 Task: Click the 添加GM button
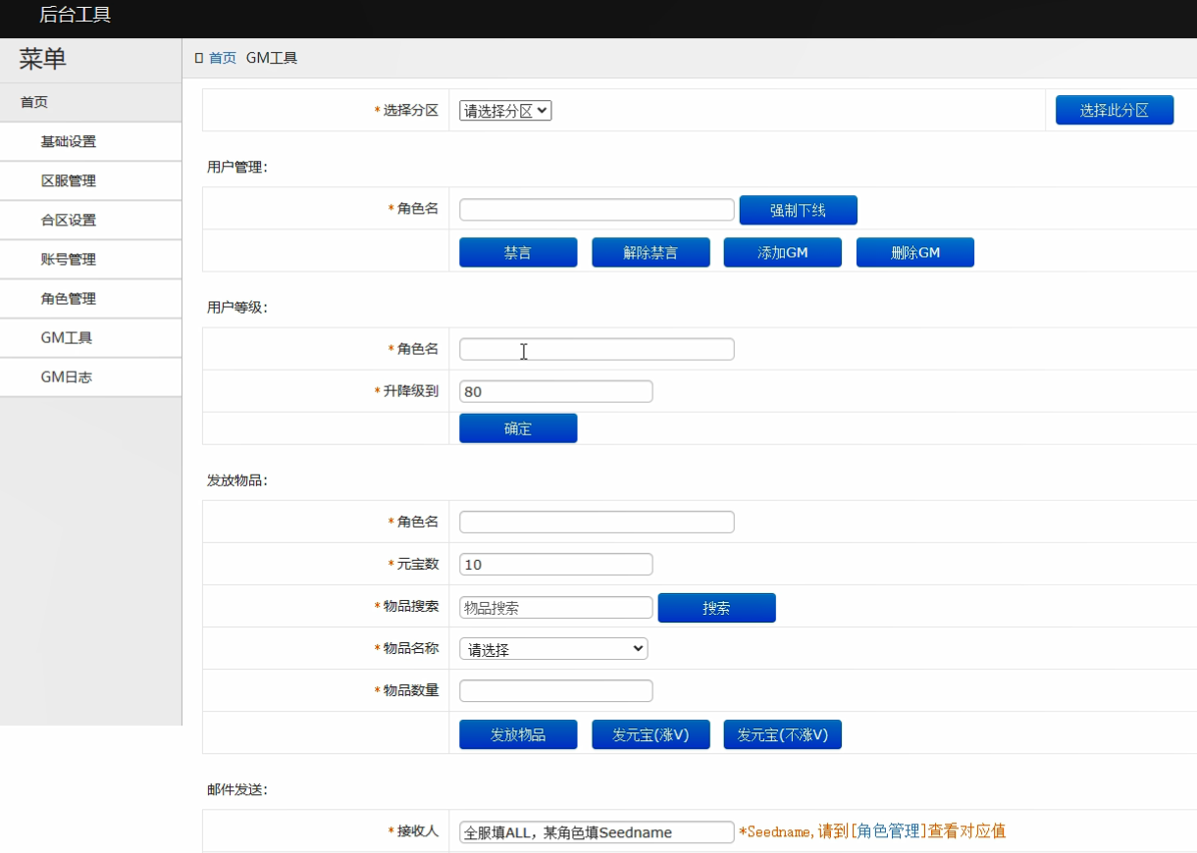(x=783, y=252)
